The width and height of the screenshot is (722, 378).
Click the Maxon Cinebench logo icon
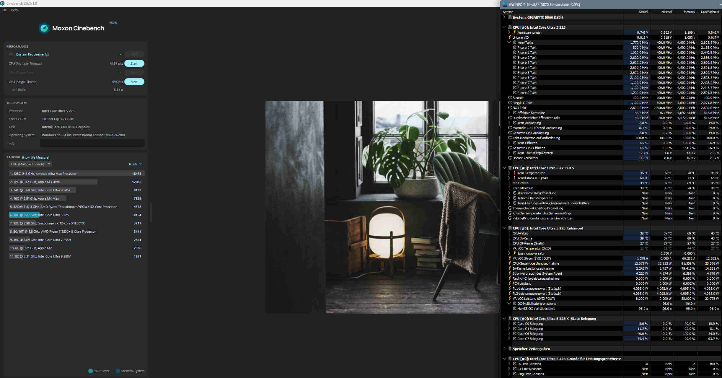click(x=44, y=28)
